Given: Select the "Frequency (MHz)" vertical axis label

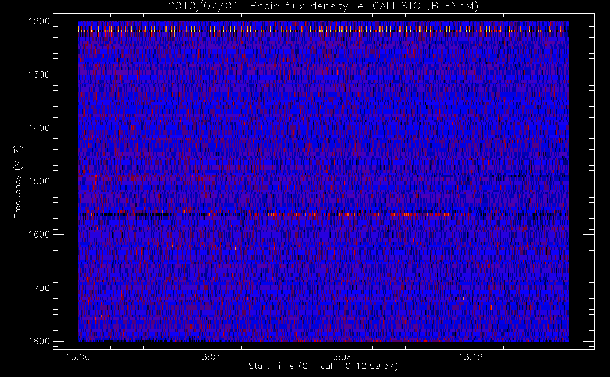Looking at the screenshot, I should click(x=17, y=182).
